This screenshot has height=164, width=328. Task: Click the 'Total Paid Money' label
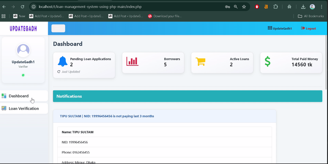[x=305, y=59]
